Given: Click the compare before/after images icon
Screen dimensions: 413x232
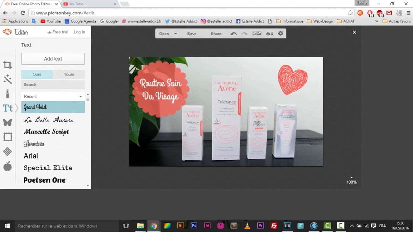Looking at the screenshot, I should point(257,34).
